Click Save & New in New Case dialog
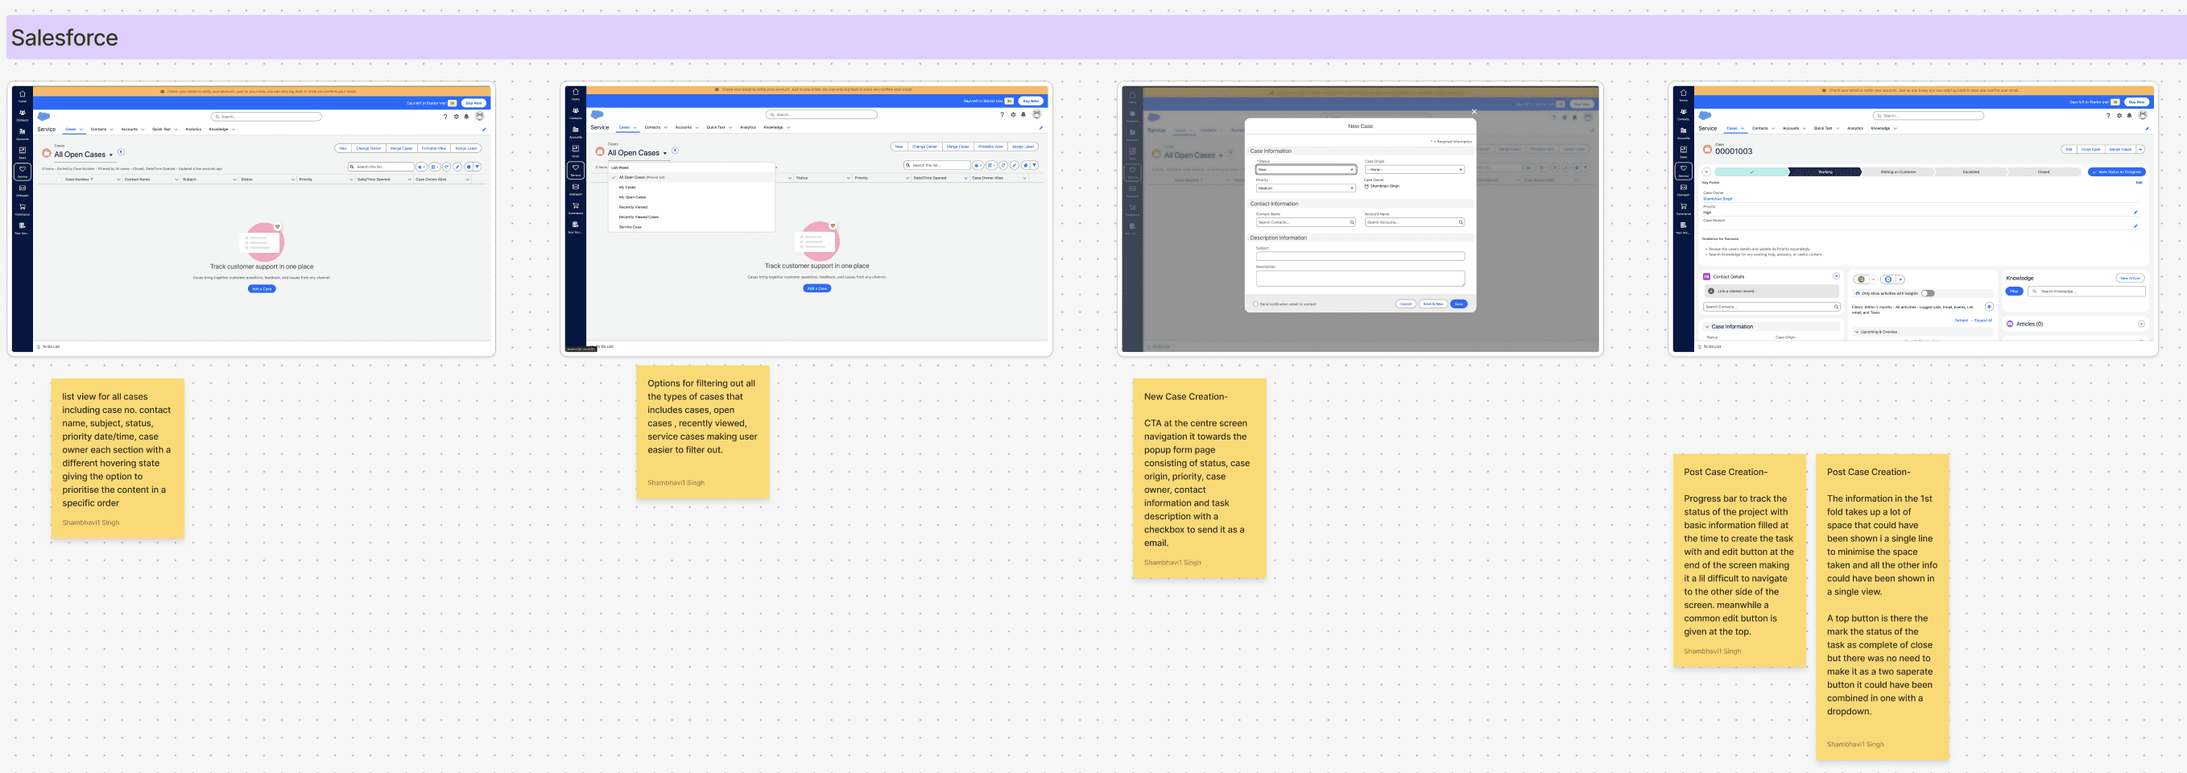The image size is (2187, 773). [x=1434, y=304]
